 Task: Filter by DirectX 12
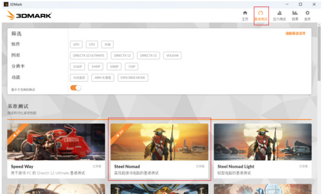(x=122, y=56)
